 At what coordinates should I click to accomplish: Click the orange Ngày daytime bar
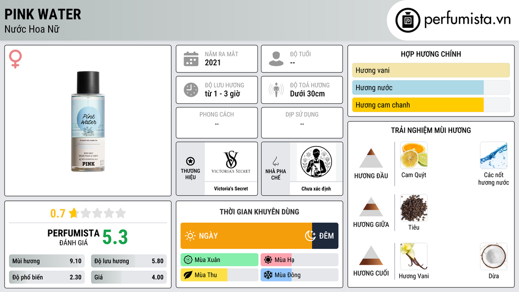point(246,236)
